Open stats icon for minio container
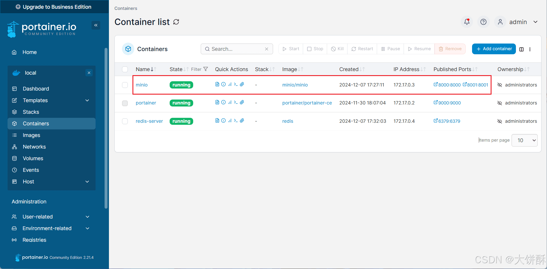This screenshot has width=547, height=269. click(230, 84)
